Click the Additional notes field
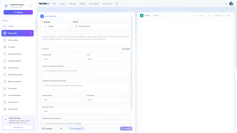 tap(86, 123)
